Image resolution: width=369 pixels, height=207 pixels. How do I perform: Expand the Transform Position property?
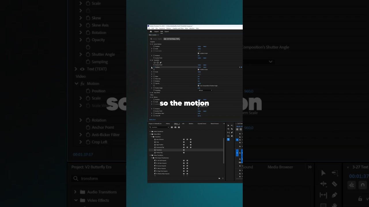click(152, 67)
